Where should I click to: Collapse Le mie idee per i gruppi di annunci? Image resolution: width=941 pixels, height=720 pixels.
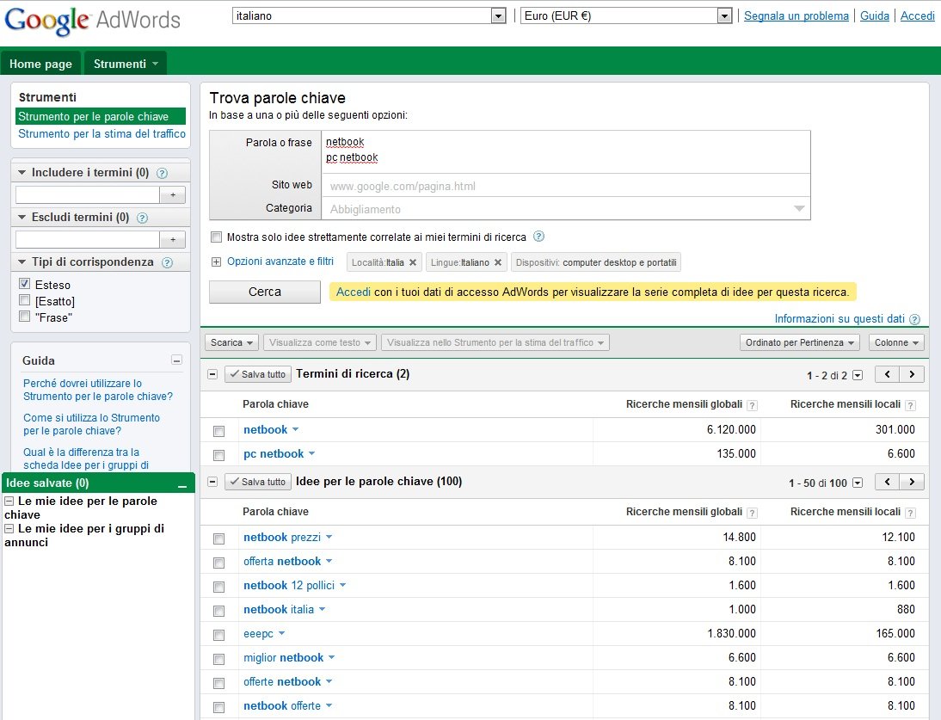pos(9,528)
